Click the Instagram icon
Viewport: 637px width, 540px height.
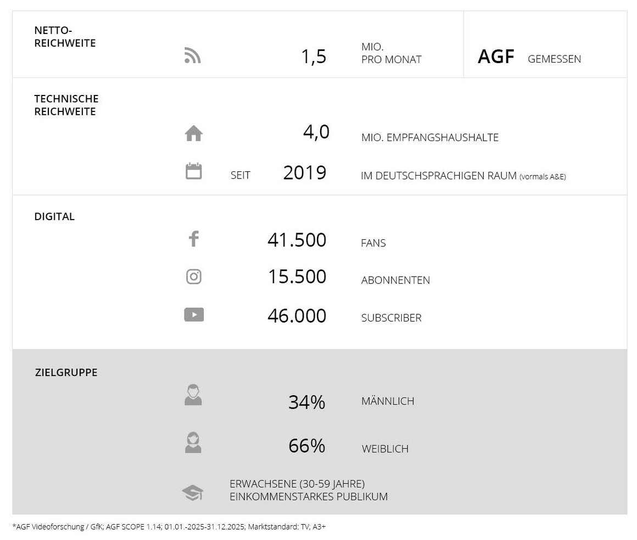pos(193,277)
